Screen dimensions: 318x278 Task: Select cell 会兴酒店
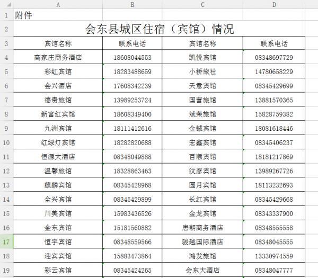pos(58,86)
